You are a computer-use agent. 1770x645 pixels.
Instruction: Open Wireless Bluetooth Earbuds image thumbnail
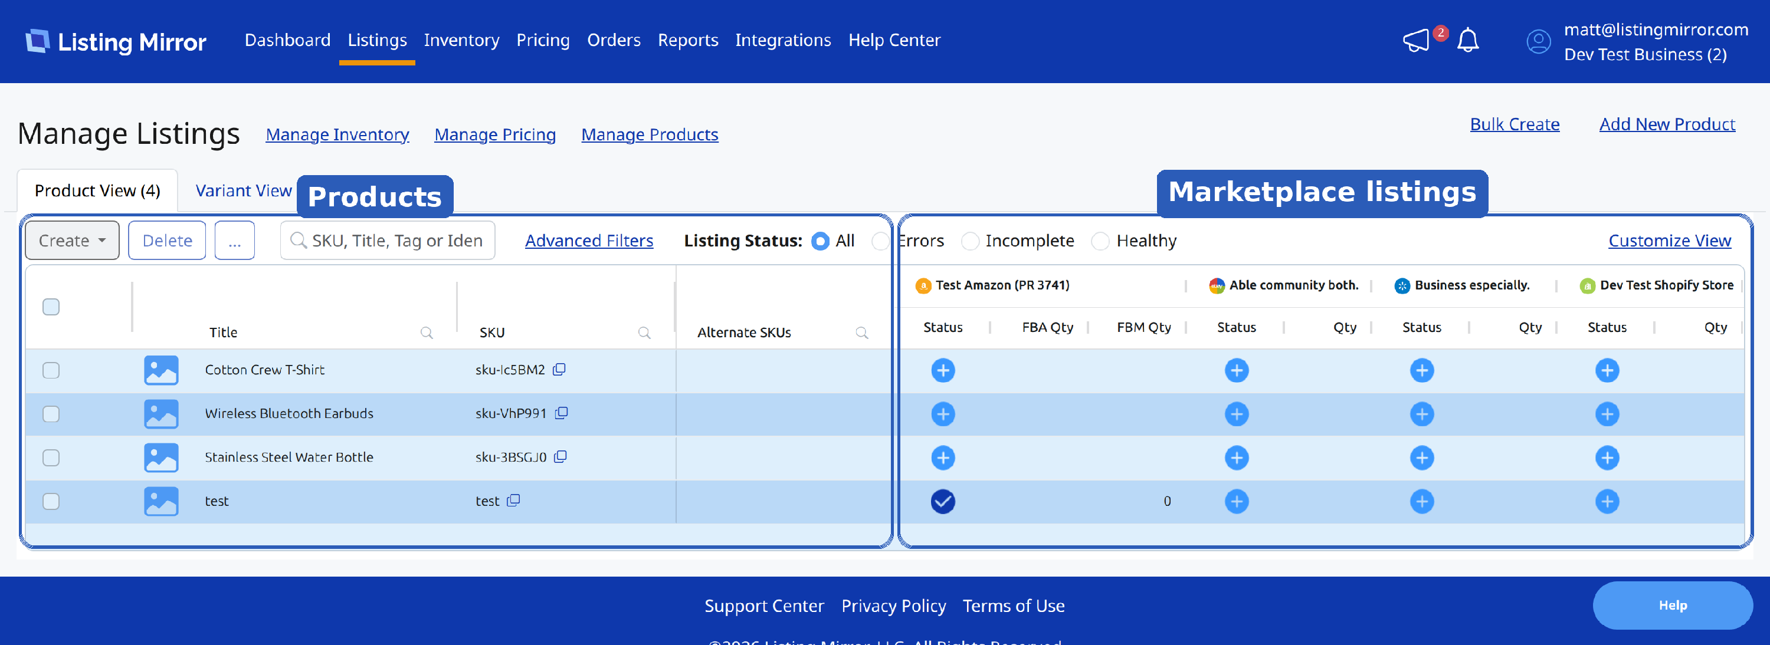(x=161, y=414)
